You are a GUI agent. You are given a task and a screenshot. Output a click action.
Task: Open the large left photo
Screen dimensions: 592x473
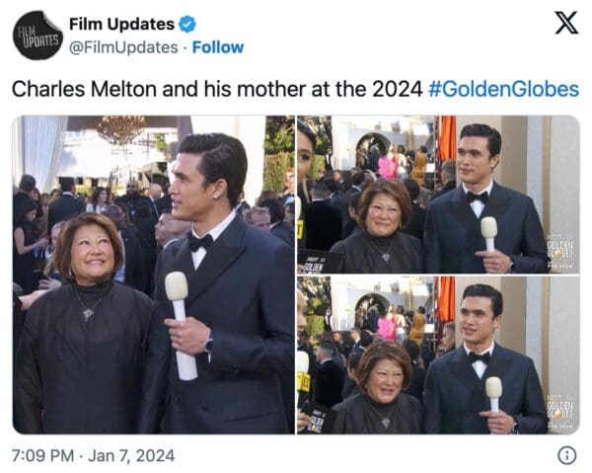pos(153,275)
